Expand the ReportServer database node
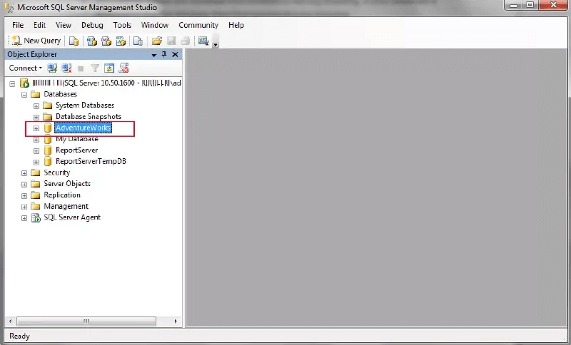571x345 pixels. (x=36, y=151)
